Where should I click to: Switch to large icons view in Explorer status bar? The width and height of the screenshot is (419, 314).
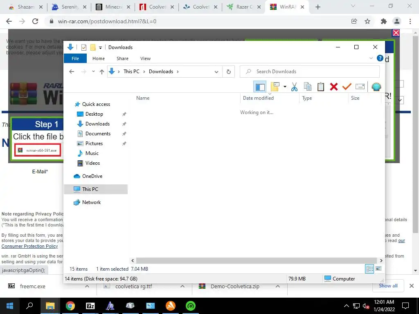(378, 269)
